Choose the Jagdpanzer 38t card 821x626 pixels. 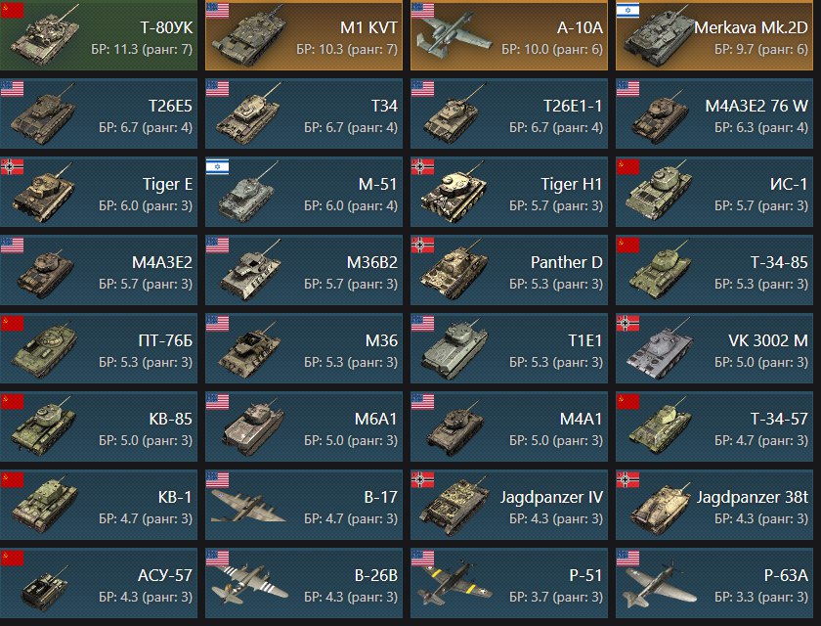pyautogui.click(x=714, y=505)
